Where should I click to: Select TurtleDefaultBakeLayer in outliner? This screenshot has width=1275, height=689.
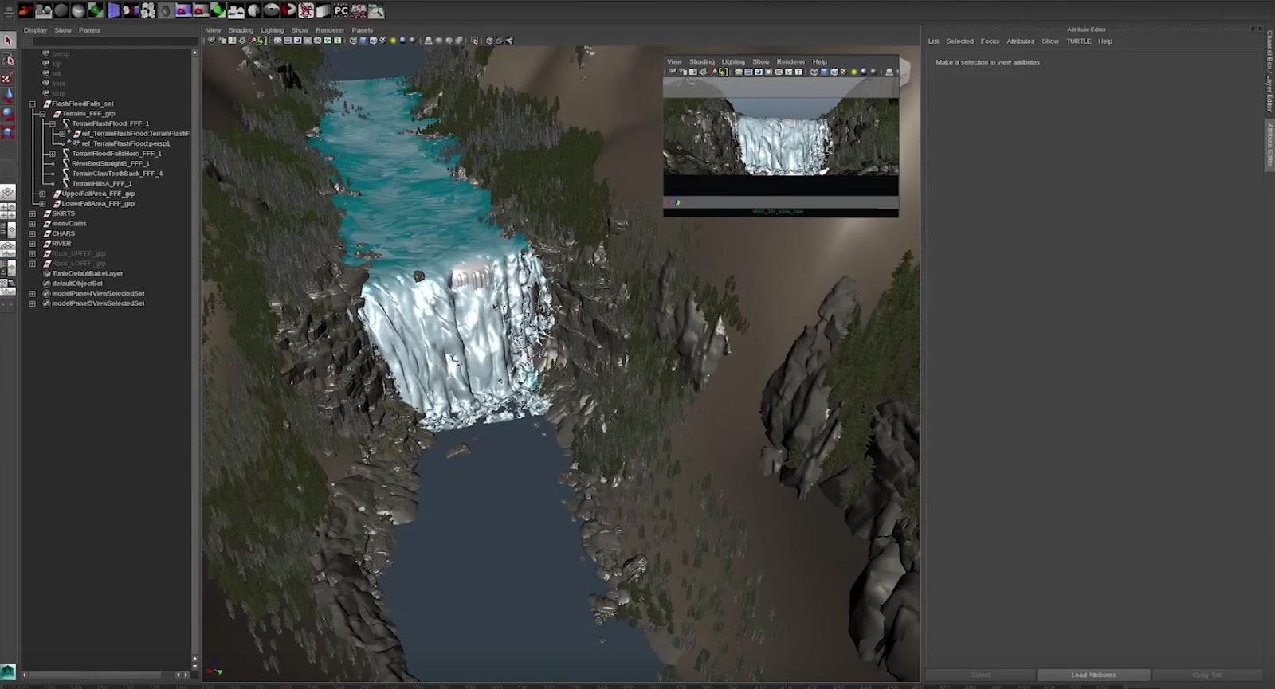tap(88, 273)
